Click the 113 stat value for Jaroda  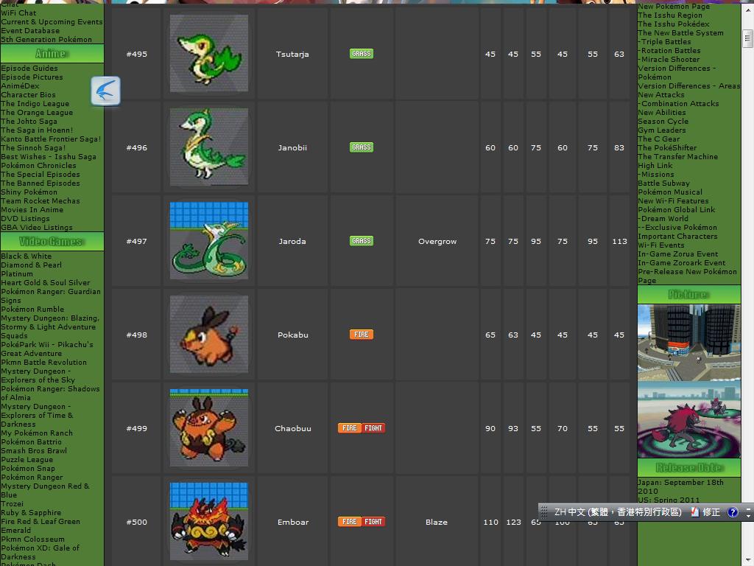(x=619, y=241)
